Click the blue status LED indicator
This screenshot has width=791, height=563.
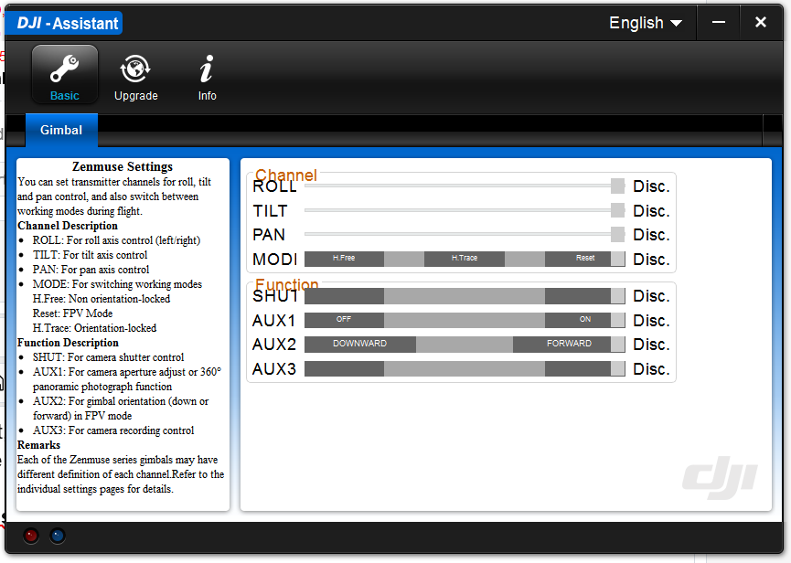pos(58,536)
